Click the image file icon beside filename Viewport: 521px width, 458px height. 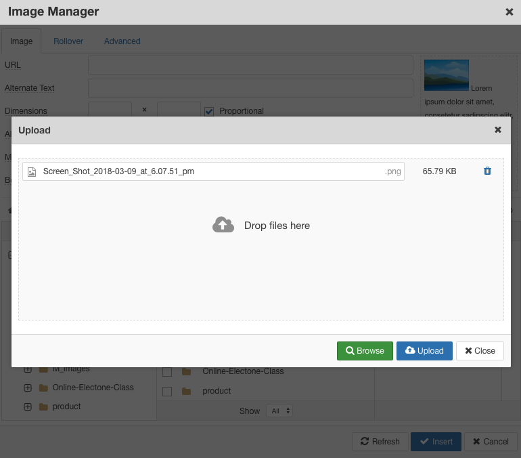pos(32,172)
